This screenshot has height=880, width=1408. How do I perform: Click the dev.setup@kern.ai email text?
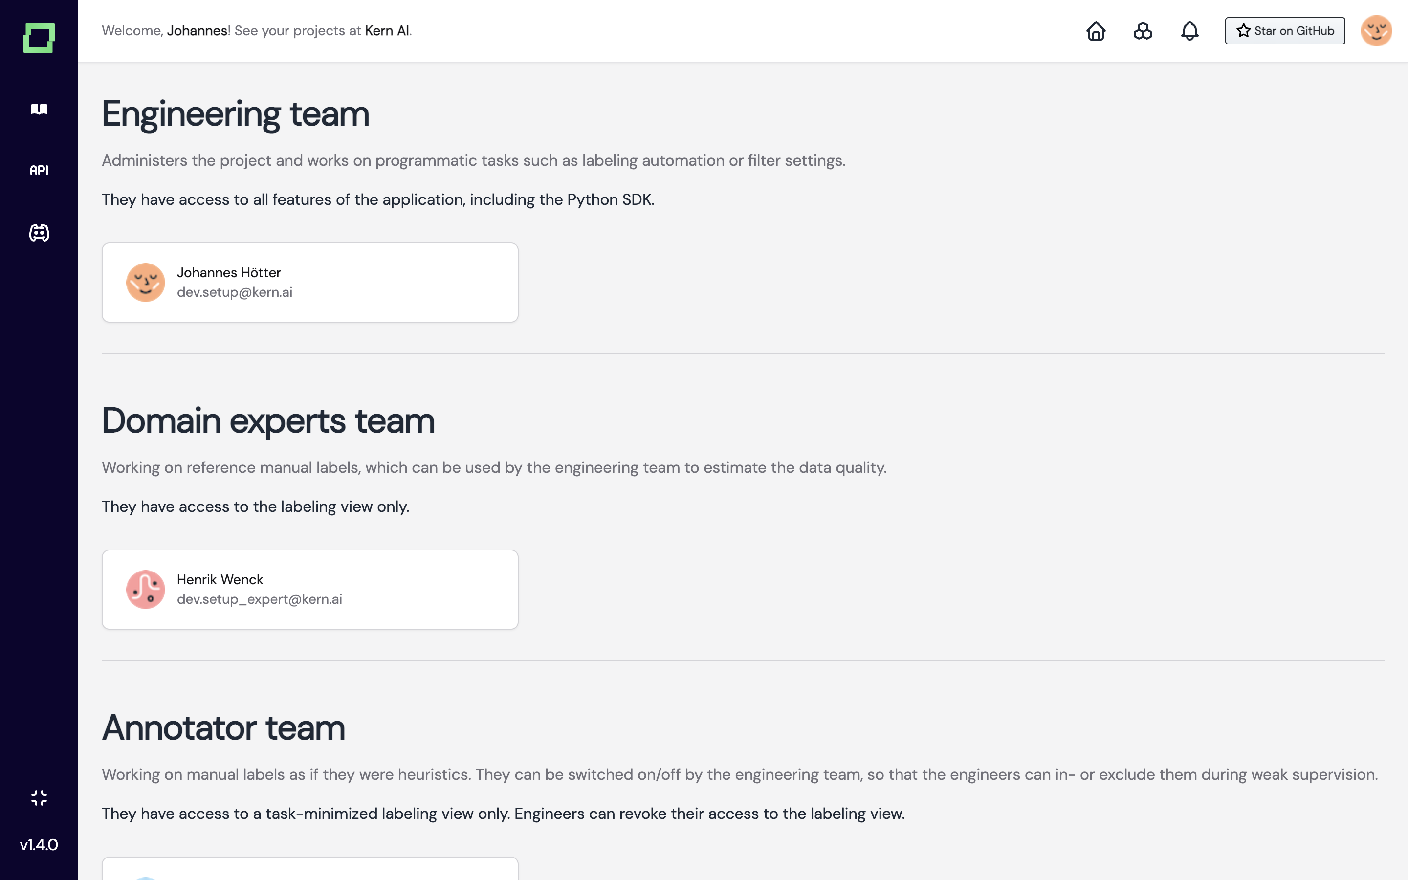coord(235,292)
